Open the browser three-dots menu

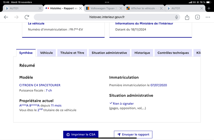[x=208, y=17]
